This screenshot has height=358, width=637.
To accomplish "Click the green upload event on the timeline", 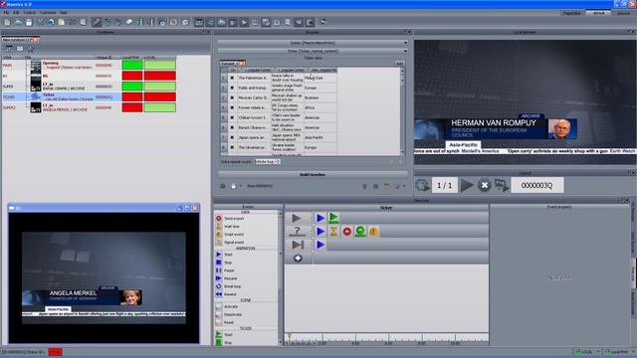I will [x=360, y=232].
